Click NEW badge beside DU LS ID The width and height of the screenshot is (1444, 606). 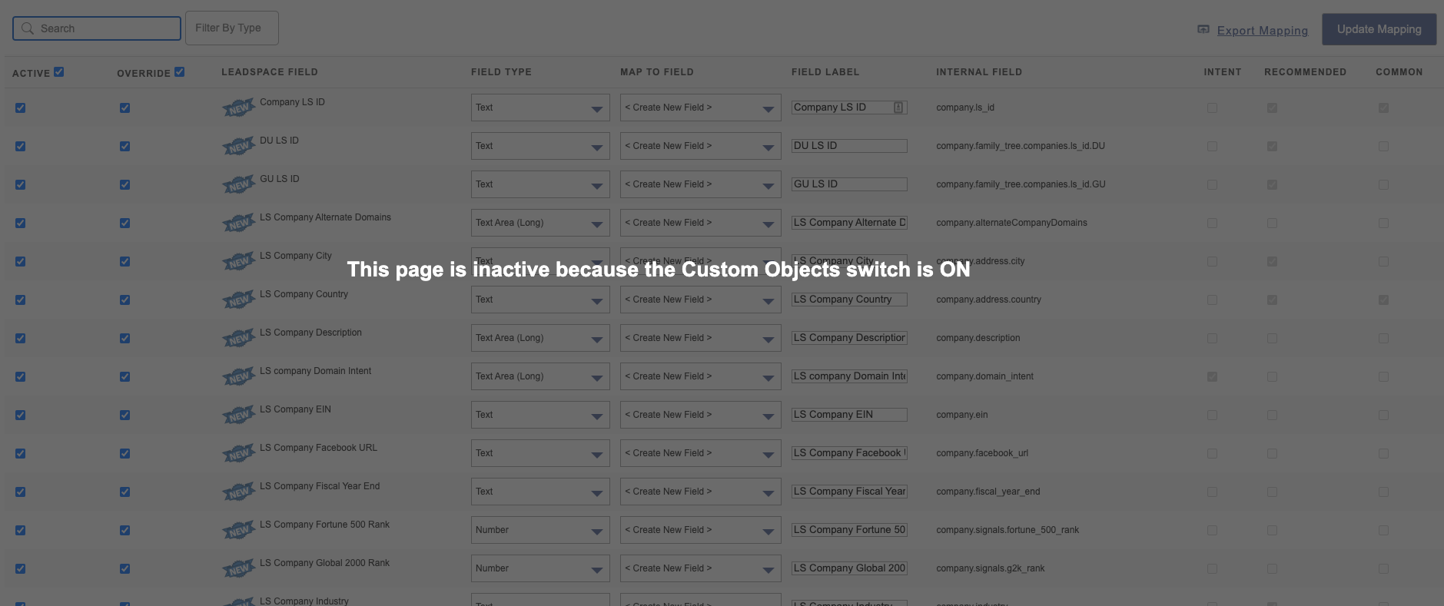[238, 146]
